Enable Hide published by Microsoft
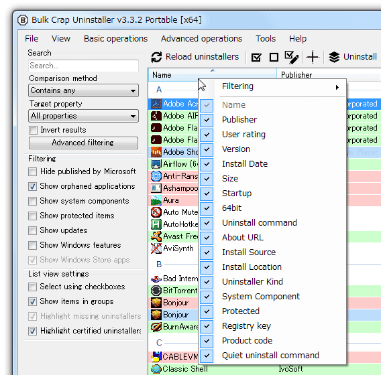This screenshot has width=381, height=375. click(x=33, y=171)
